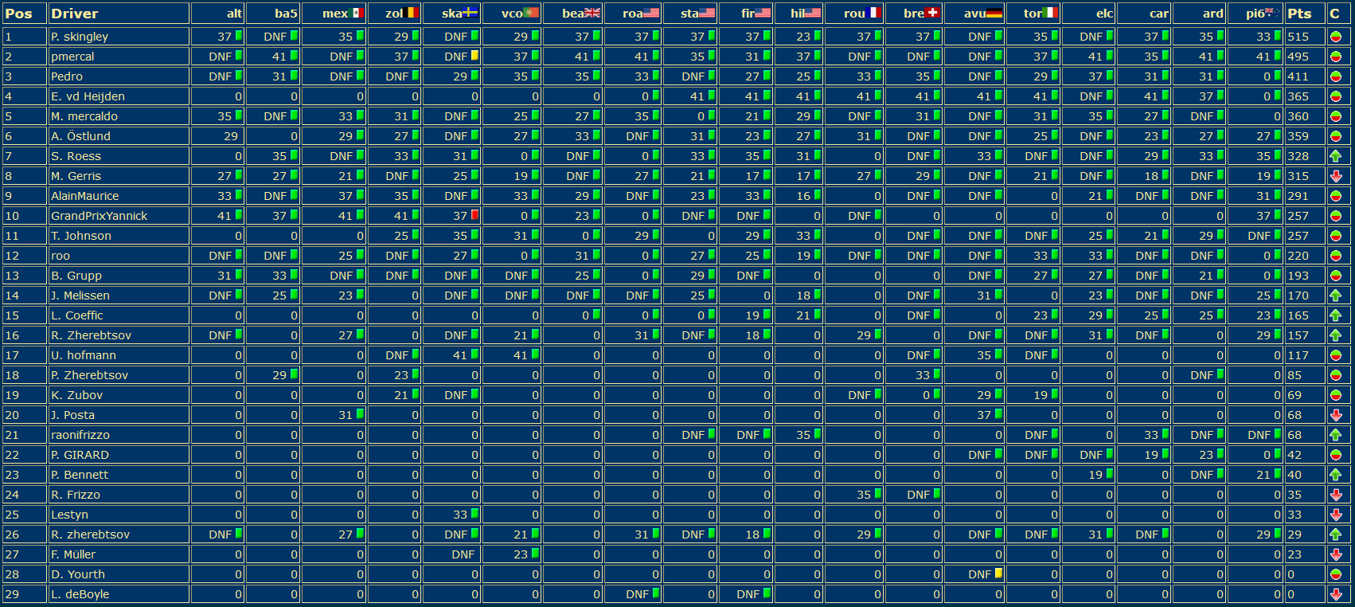This screenshot has height=607, width=1355.
Task: Click the Pos column header
Action: tap(18, 14)
